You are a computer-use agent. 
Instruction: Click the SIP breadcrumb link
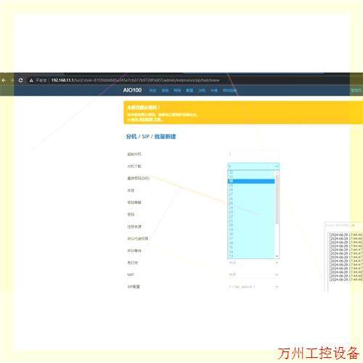point(145,136)
